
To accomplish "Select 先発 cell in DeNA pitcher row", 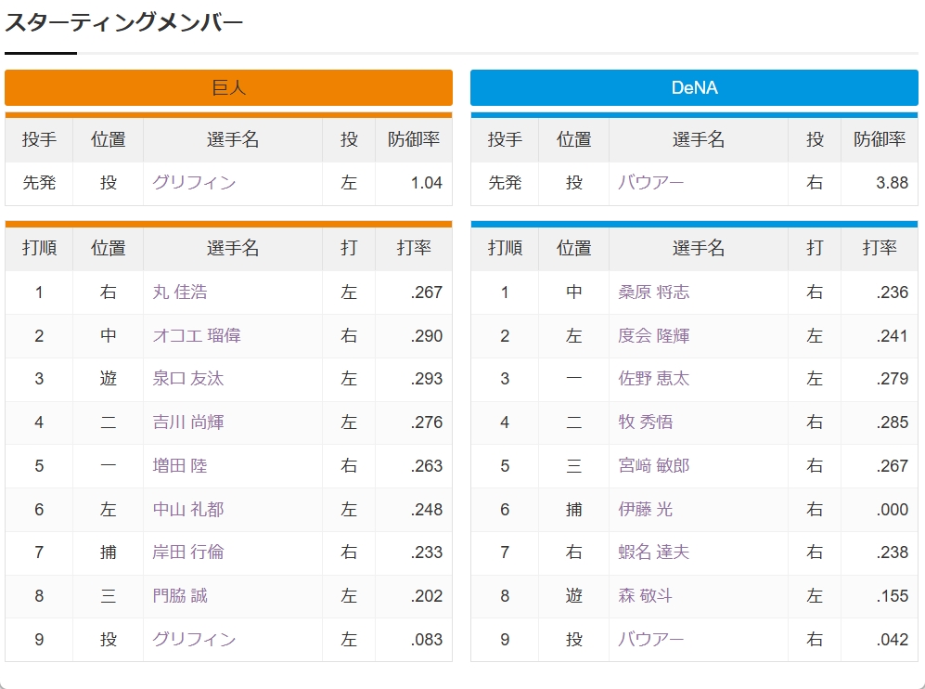I will [505, 183].
